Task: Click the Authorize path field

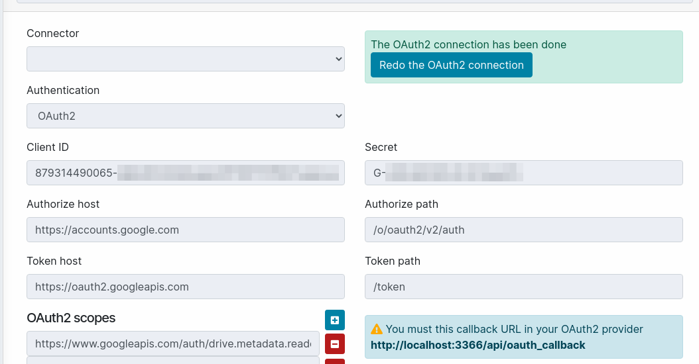Action: pyautogui.click(x=523, y=230)
